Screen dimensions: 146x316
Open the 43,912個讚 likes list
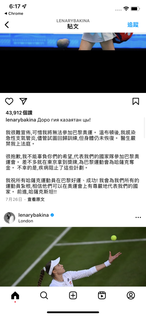pos(19,113)
